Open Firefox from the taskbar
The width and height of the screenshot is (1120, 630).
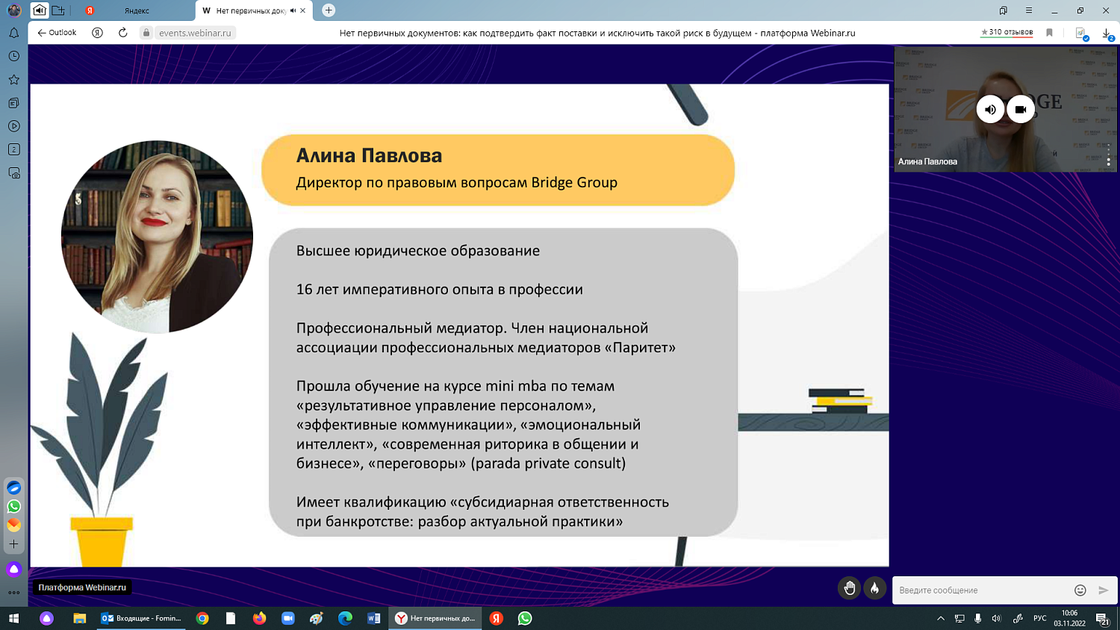click(x=259, y=618)
